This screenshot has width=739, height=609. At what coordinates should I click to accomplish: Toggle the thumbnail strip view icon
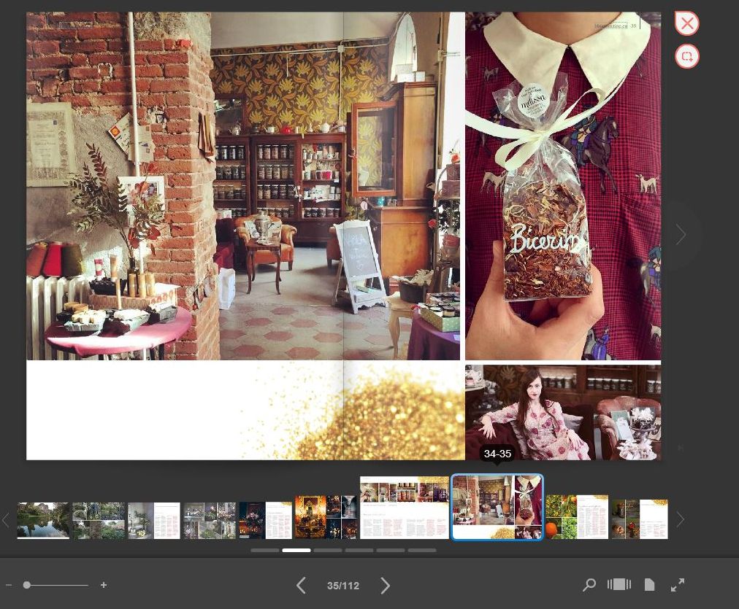(619, 584)
